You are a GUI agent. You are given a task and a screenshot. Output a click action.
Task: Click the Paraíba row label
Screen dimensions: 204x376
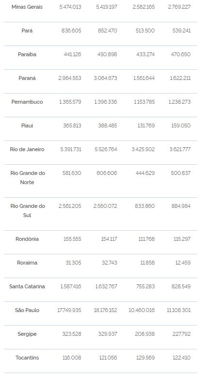[27, 54]
